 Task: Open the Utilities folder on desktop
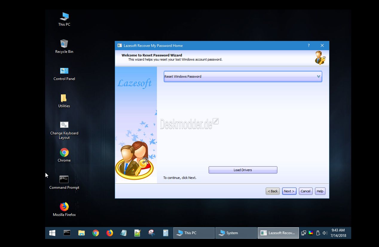[64, 101]
